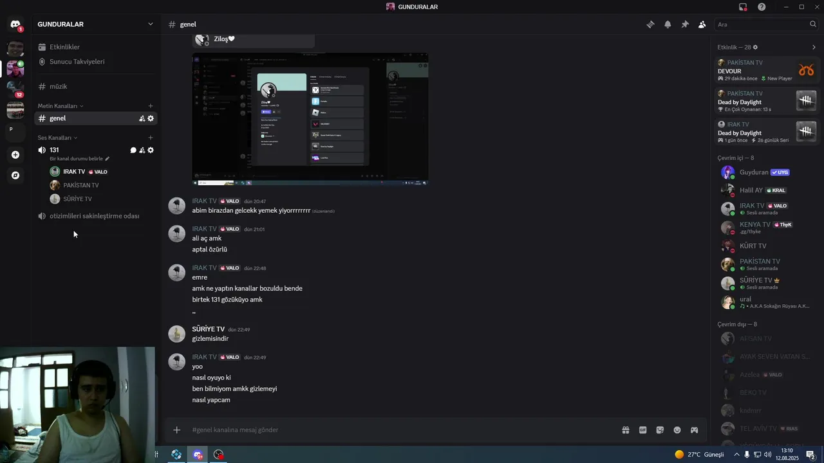Screen dimensions: 824x463
Task: Invite people to 131 voice channel
Action: tap(142, 150)
